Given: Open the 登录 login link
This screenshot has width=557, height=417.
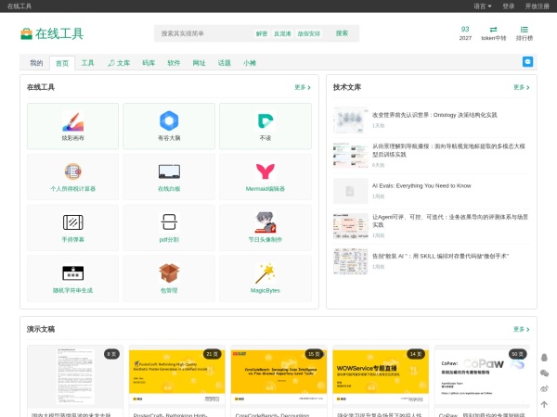Looking at the screenshot, I should 509,6.
